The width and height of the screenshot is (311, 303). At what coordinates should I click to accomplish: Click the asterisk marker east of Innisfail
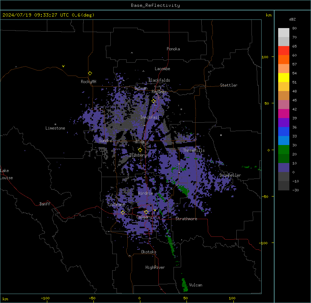click(181, 109)
